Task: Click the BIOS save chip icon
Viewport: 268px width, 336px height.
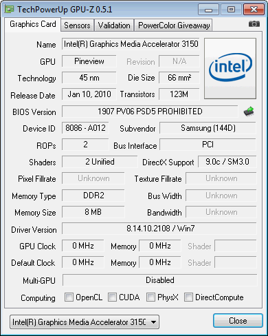Action: (249, 112)
